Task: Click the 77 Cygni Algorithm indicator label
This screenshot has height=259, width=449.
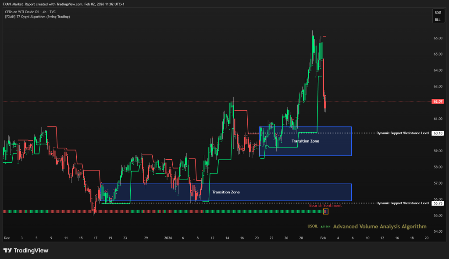Action: [37, 17]
